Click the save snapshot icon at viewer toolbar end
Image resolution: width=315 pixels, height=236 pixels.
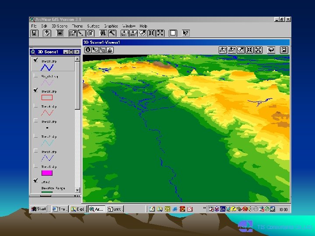[284, 50]
